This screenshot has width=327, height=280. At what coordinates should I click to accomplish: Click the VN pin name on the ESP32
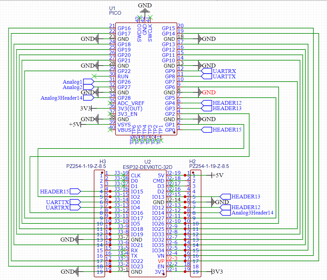(x=161, y=256)
